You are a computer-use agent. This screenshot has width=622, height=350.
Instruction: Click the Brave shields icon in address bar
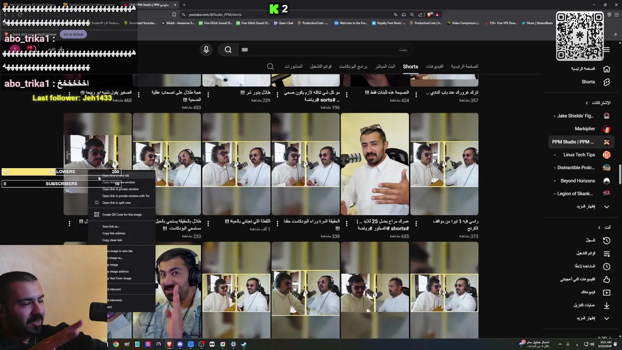click(x=430, y=15)
